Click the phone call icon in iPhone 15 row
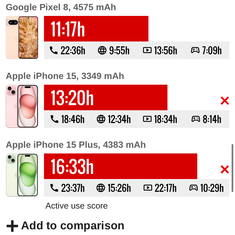This screenshot has width=235, height=235. [x=54, y=119]
